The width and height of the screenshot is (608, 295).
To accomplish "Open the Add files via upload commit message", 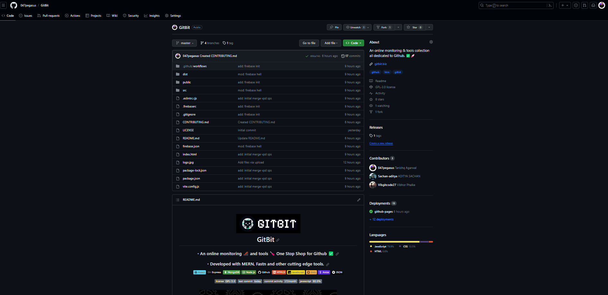I will pos(251,162).
